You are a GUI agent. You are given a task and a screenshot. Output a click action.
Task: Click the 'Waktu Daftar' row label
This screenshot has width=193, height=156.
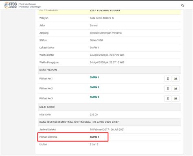click(x=47, y=55)
